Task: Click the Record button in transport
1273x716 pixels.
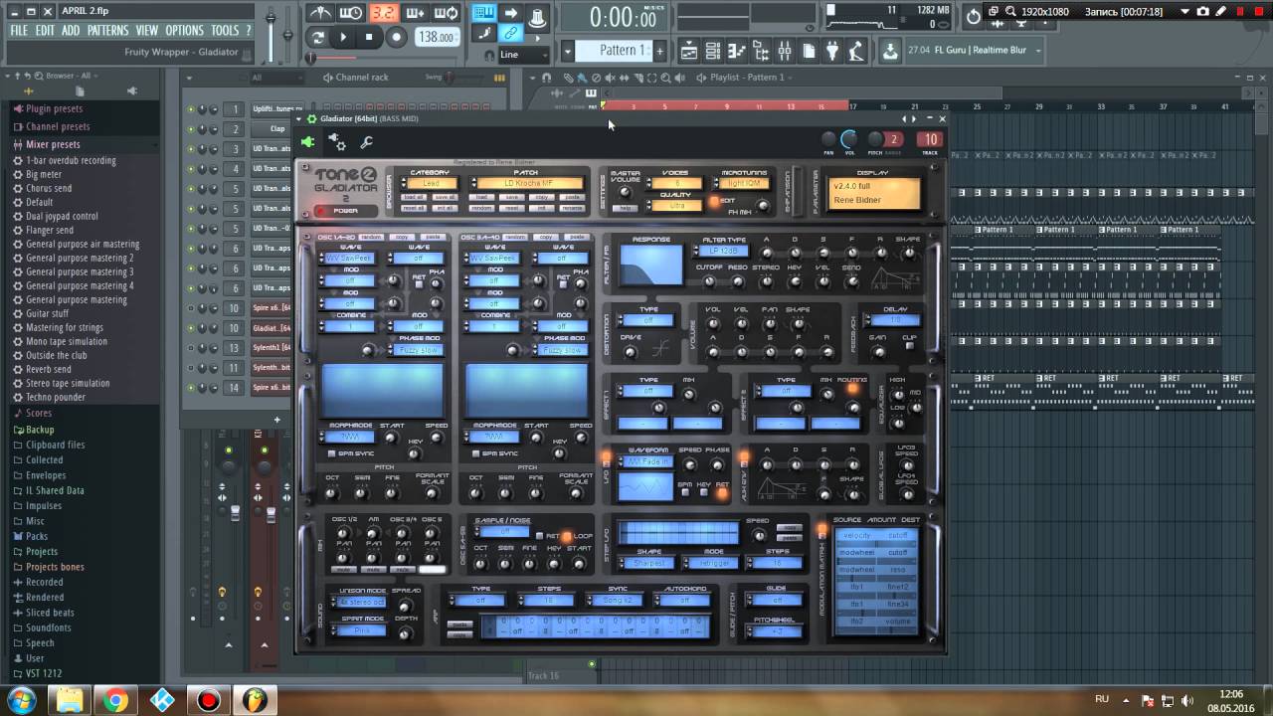Action: [396, 38]
